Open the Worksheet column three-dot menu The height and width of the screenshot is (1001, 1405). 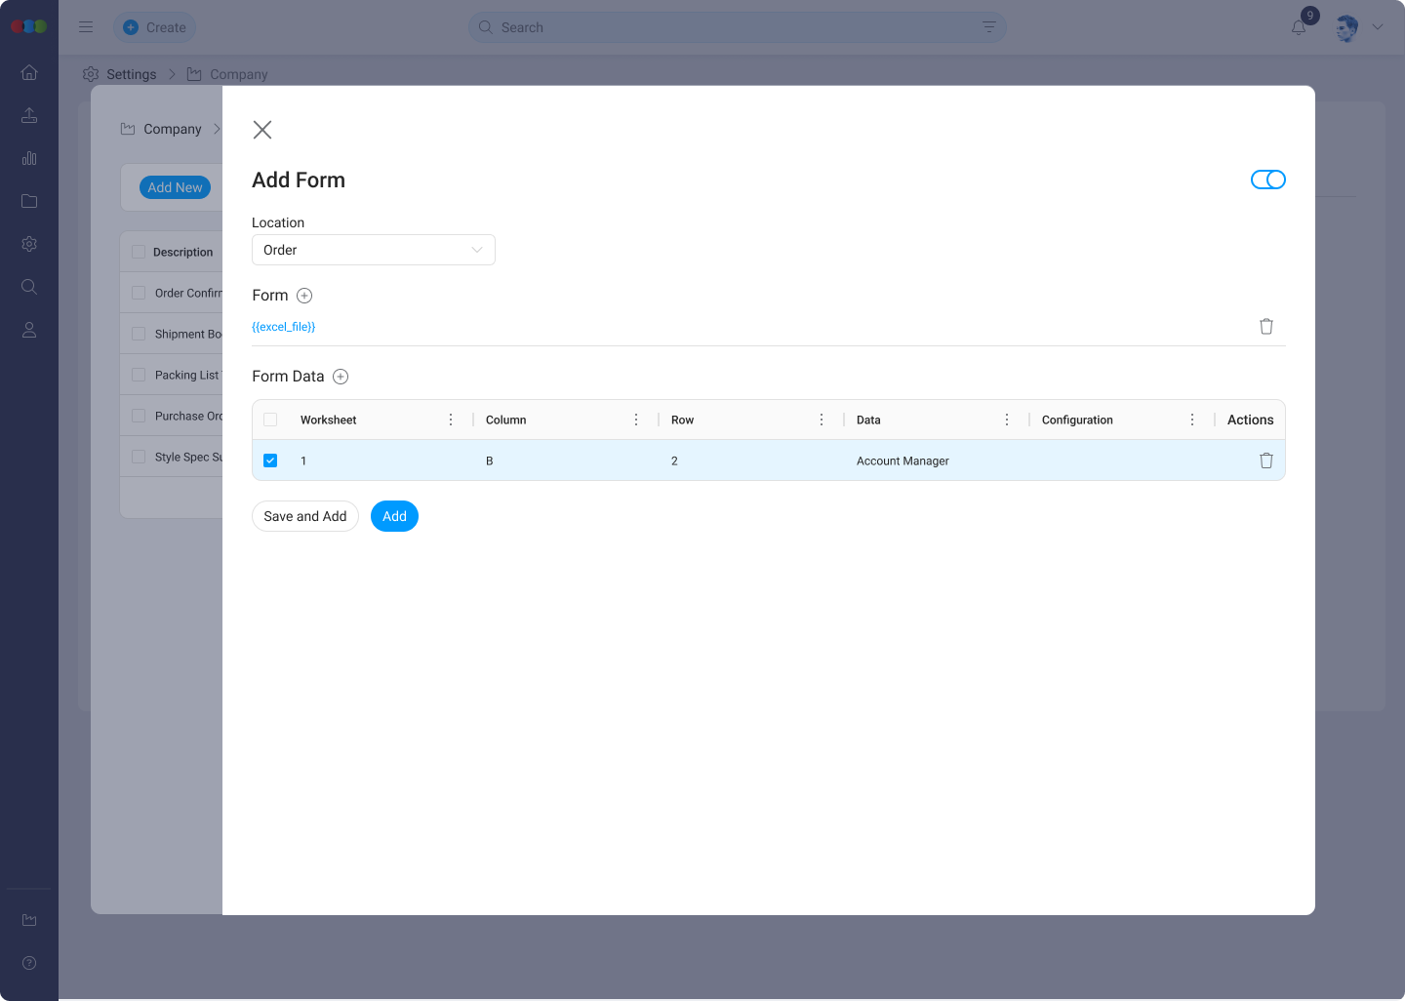[x=451, y=419]
